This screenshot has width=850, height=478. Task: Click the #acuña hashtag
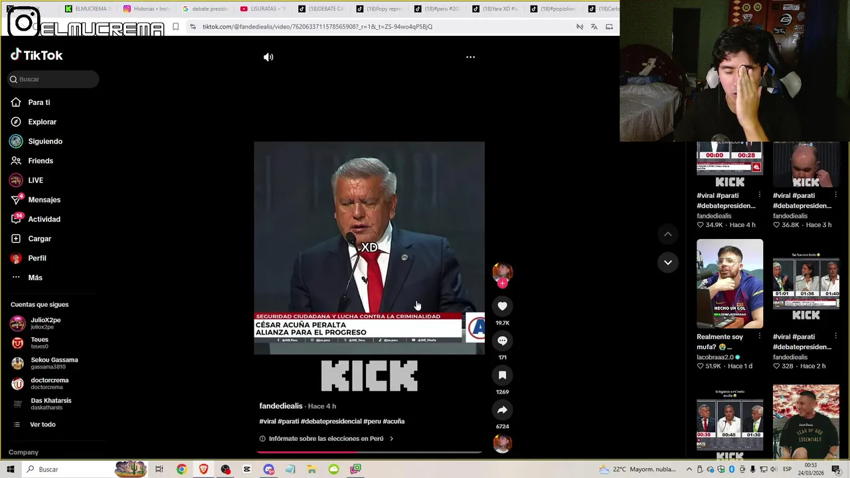coord(394,422)
